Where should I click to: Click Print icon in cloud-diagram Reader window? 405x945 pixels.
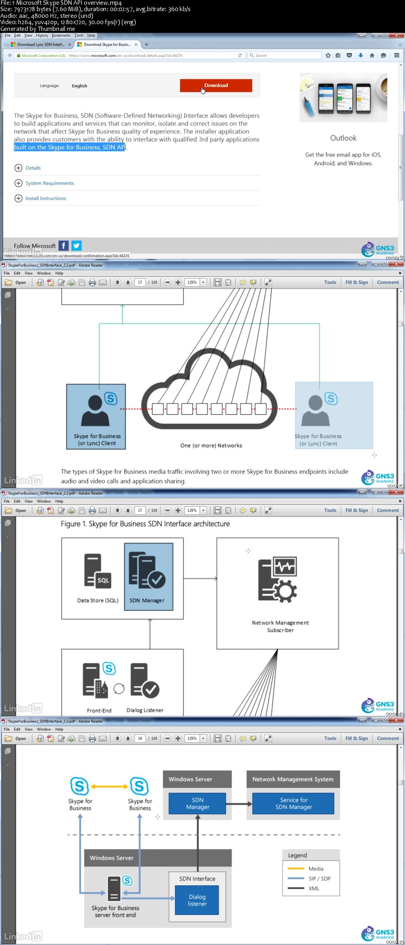pyautogui.click(x=92, y=283)
